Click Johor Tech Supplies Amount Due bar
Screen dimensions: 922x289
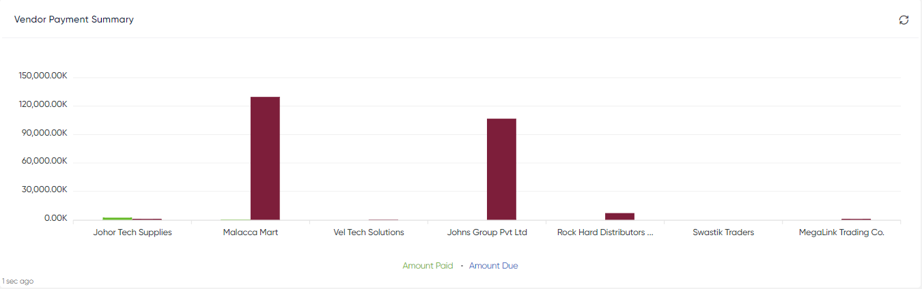pyautogui.click(x=147, y=219)
